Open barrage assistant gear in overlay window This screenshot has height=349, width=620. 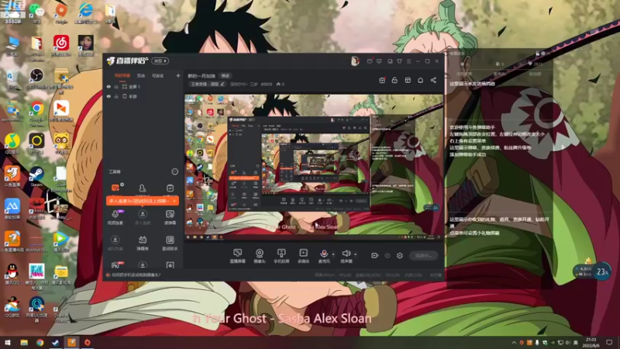point(543,53)
